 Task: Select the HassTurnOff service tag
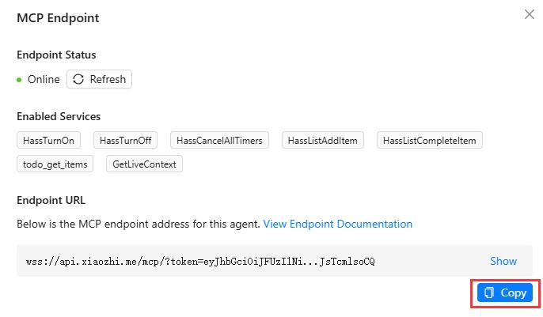(x=125, y=140)
